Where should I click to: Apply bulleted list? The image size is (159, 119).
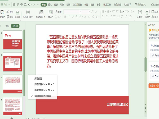click(x=103, y=12)
